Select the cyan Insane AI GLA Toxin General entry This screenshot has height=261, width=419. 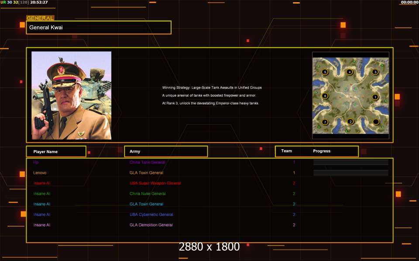click(x=146, y=204)
